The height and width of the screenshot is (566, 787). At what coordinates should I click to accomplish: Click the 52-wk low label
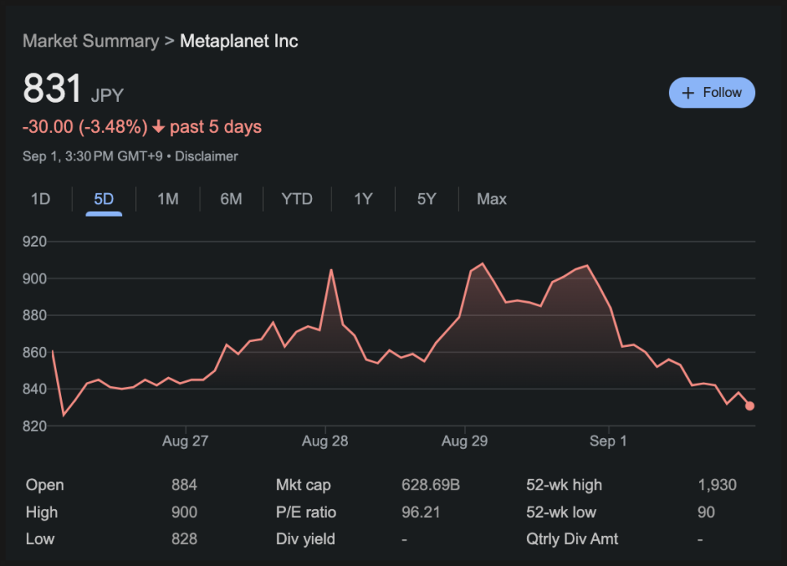(561, 512)
